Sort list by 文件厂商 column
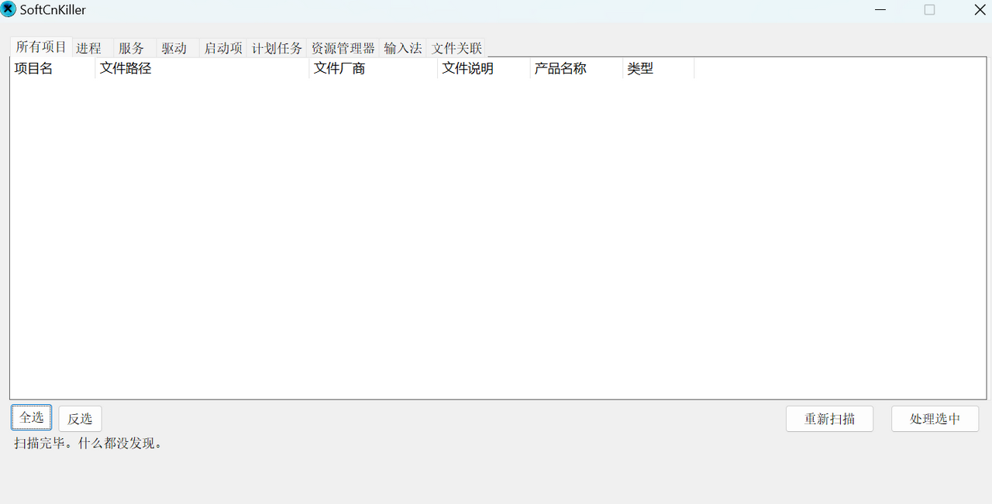The height and width of the screenshot is (504, 992). 373,68
